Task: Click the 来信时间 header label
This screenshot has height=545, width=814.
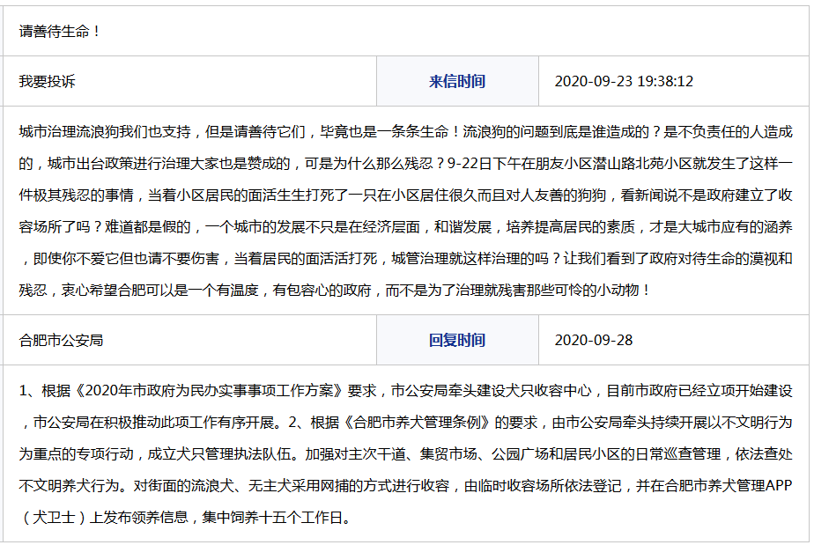Action: [x=457, y=81]
